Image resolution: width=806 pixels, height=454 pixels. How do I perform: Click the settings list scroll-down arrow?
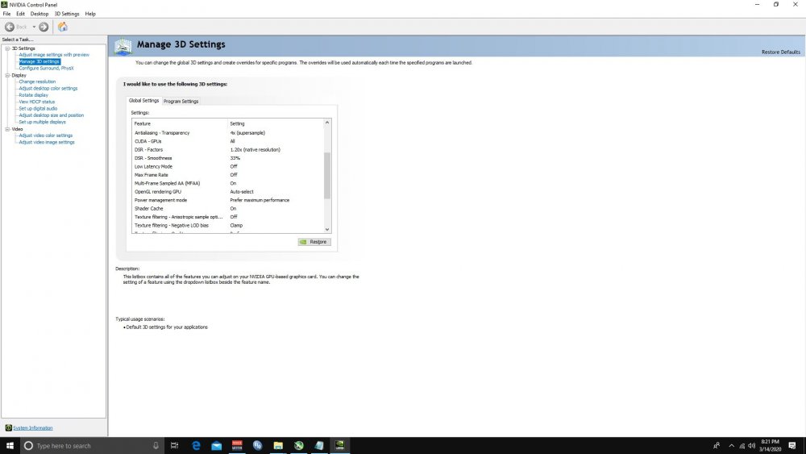pyautogui.click(x=327, y=229)
